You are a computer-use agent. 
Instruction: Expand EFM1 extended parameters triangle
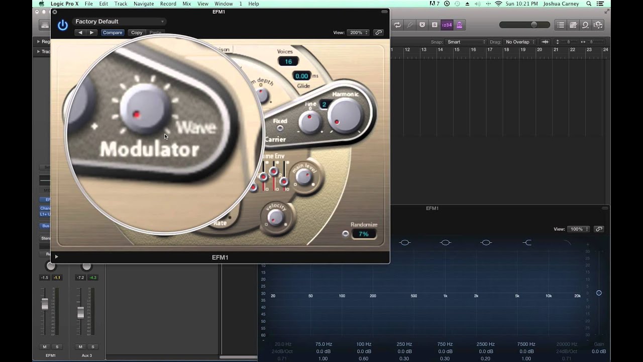click(56, 257)
